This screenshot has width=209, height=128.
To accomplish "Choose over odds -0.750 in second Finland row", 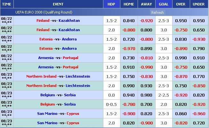I will tap(181, 30).
